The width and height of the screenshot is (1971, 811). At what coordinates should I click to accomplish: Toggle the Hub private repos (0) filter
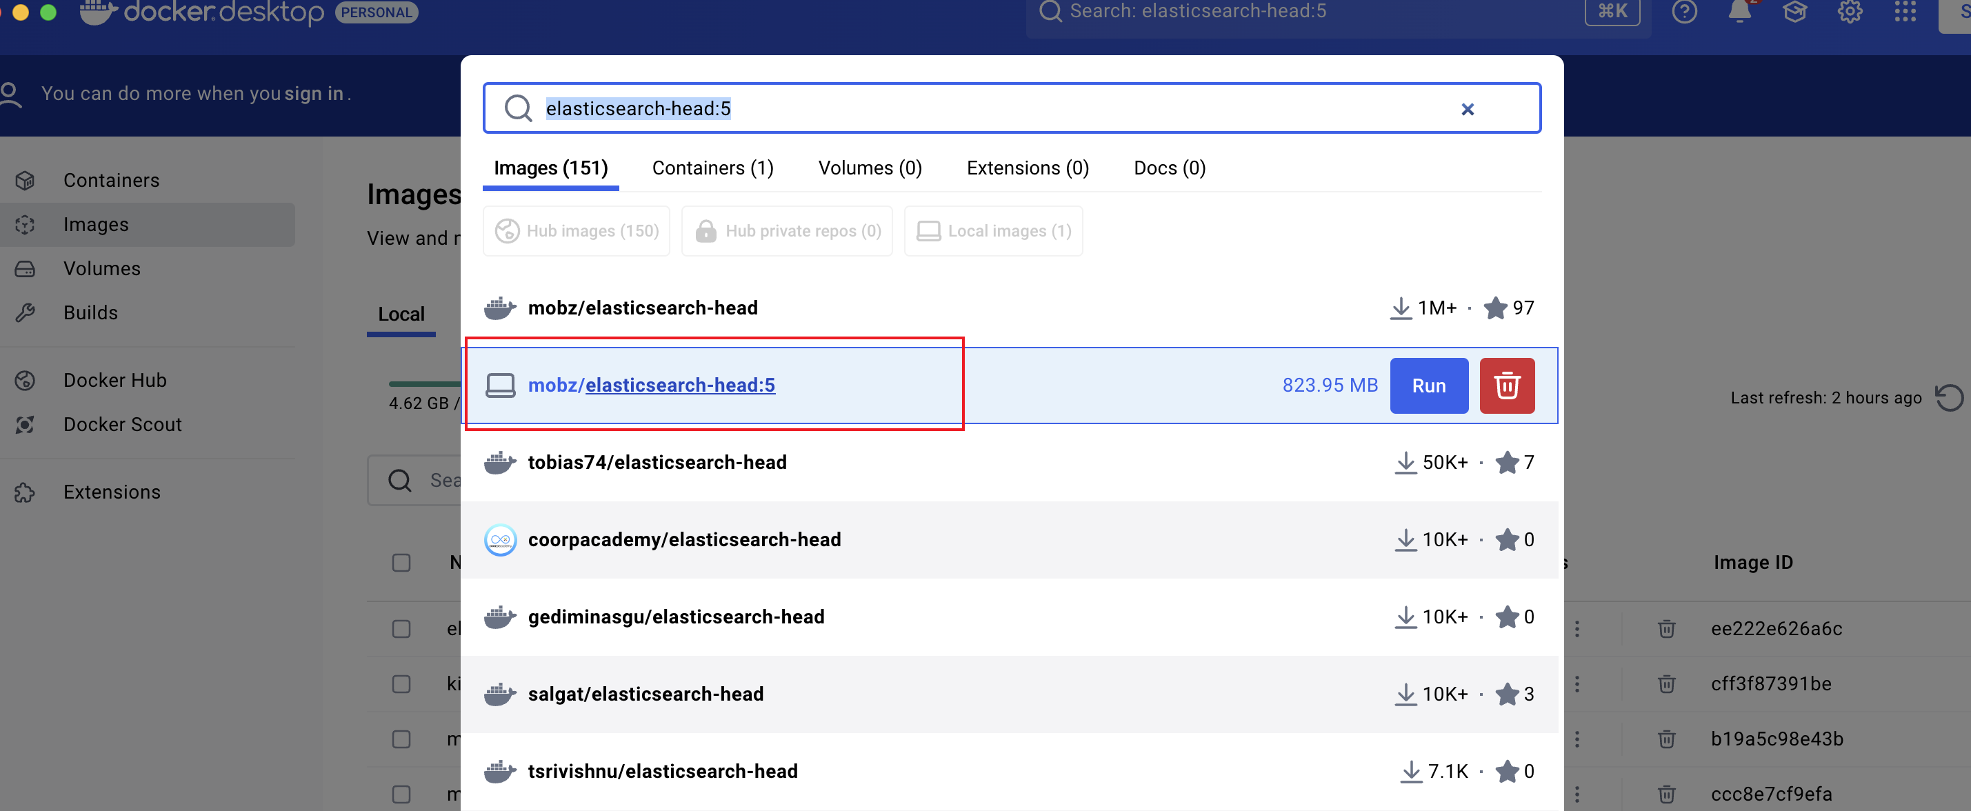tap(787, 231)
